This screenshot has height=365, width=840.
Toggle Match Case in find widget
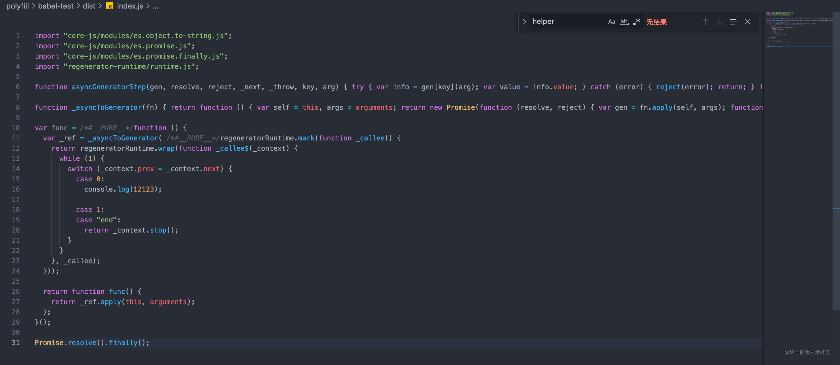(611, 22)
